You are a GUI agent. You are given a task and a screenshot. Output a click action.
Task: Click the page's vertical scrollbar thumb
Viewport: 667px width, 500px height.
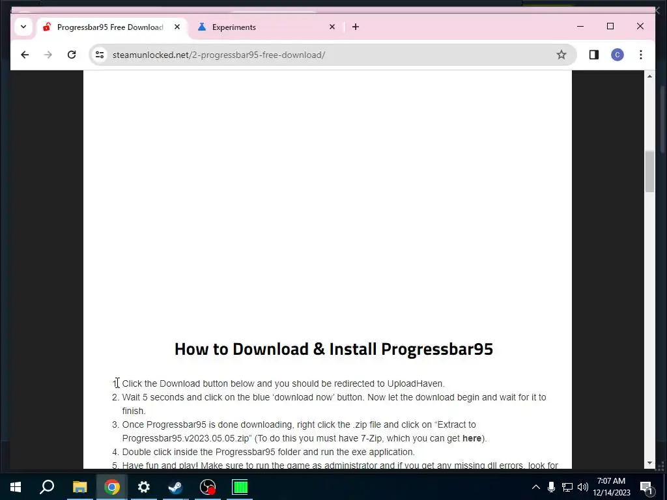tap(649, 171)
